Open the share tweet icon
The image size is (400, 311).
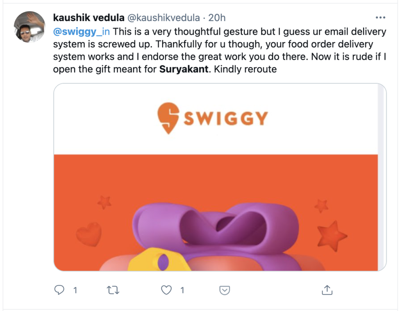click(x=327, y=290)
